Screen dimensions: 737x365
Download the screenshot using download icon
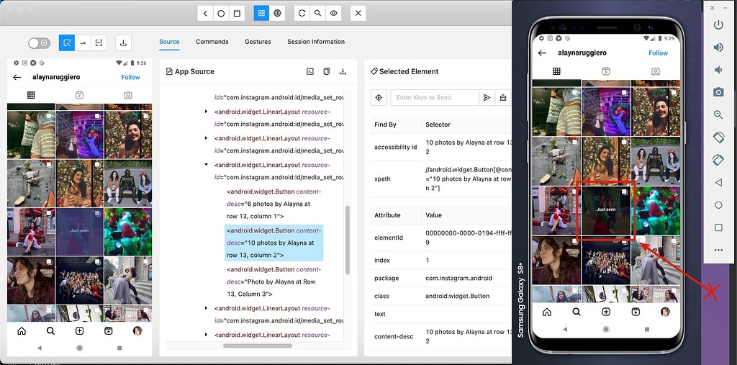[123, 43]
